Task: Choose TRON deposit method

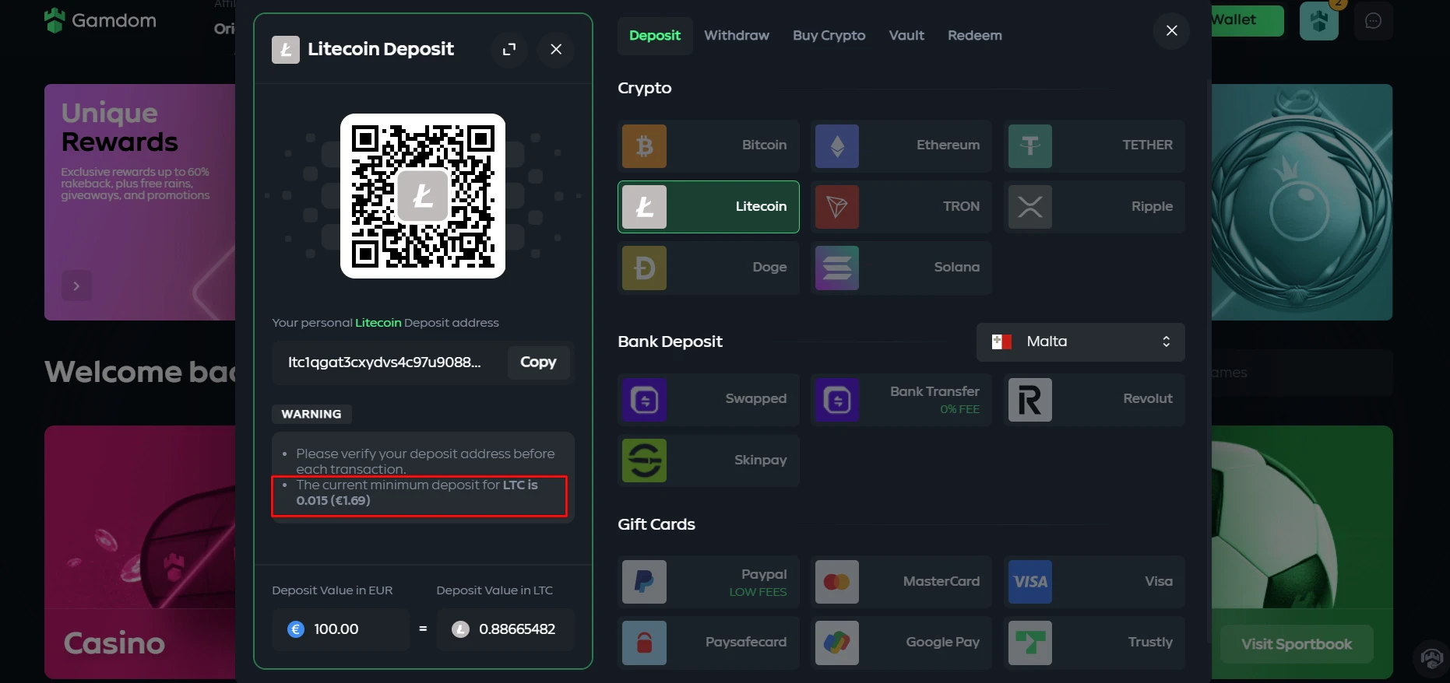Action: click(901, 207)
